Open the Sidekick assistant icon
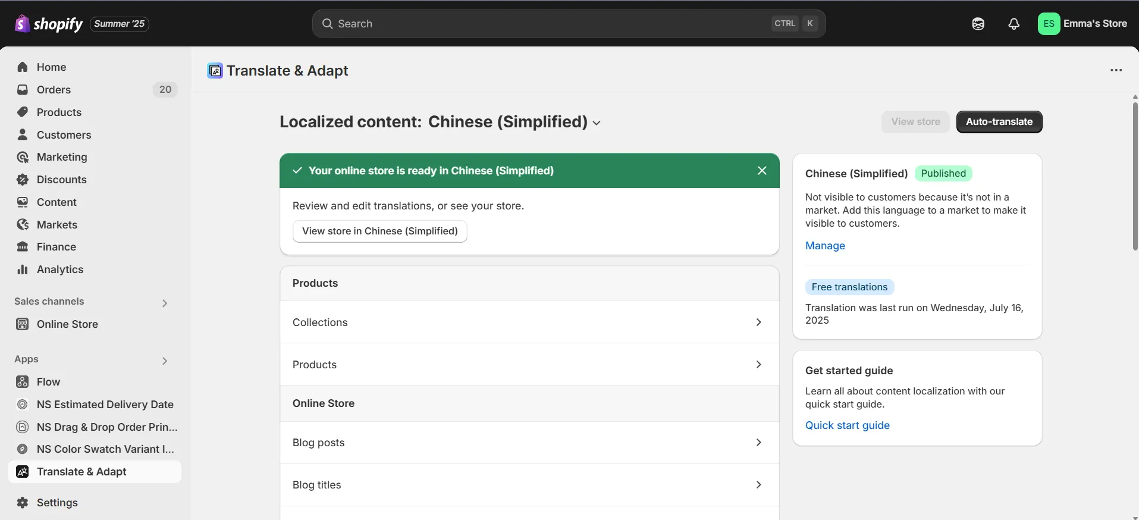The width and height of the screenshot is (1139, 520). [x=978, y=24]
